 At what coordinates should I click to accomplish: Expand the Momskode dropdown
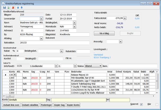(x=75, y=27)
